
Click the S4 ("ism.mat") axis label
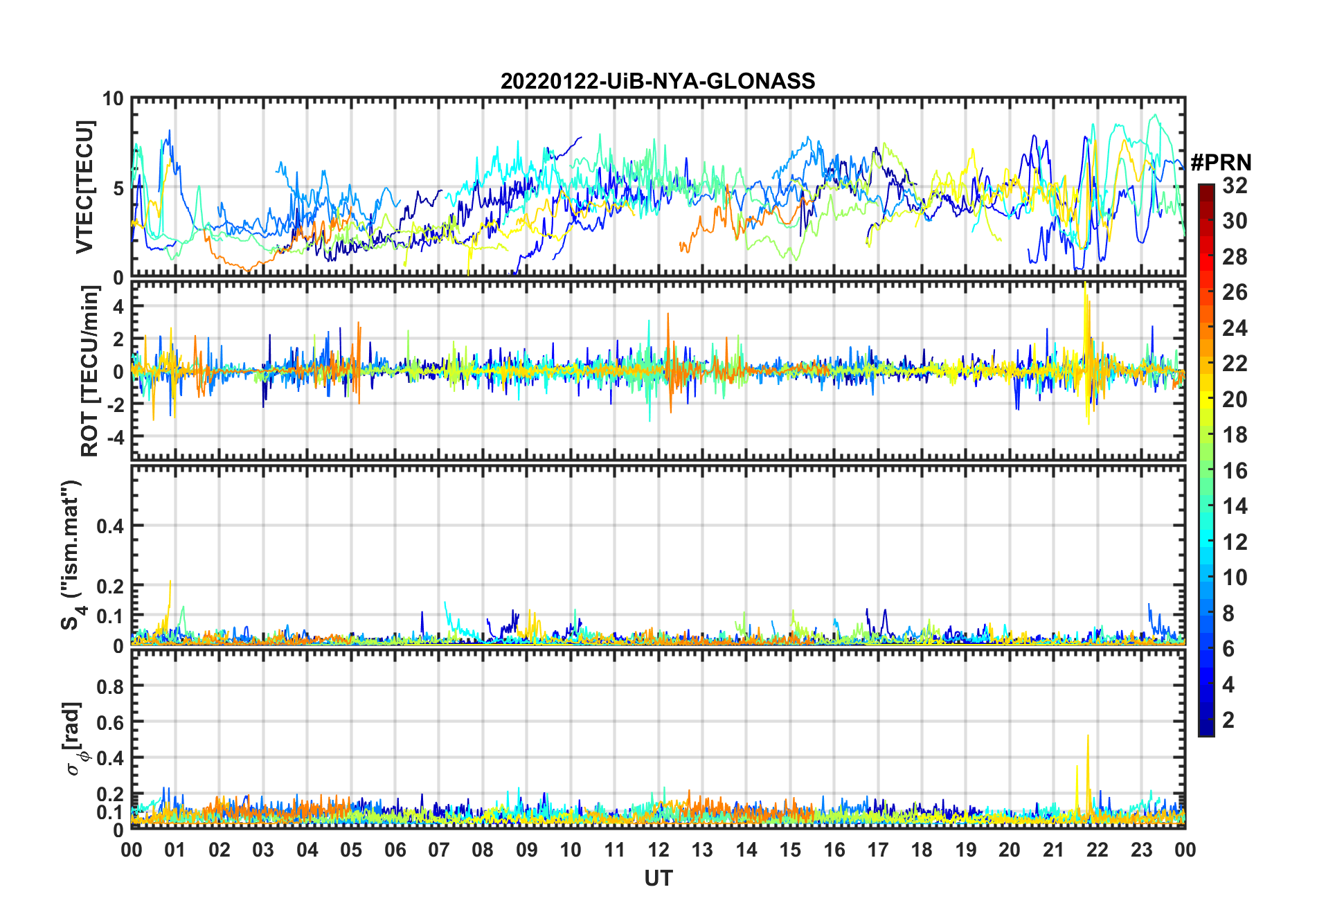coord(73,555)
